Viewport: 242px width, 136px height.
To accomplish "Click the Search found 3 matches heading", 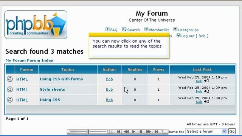I will point(45,51).
